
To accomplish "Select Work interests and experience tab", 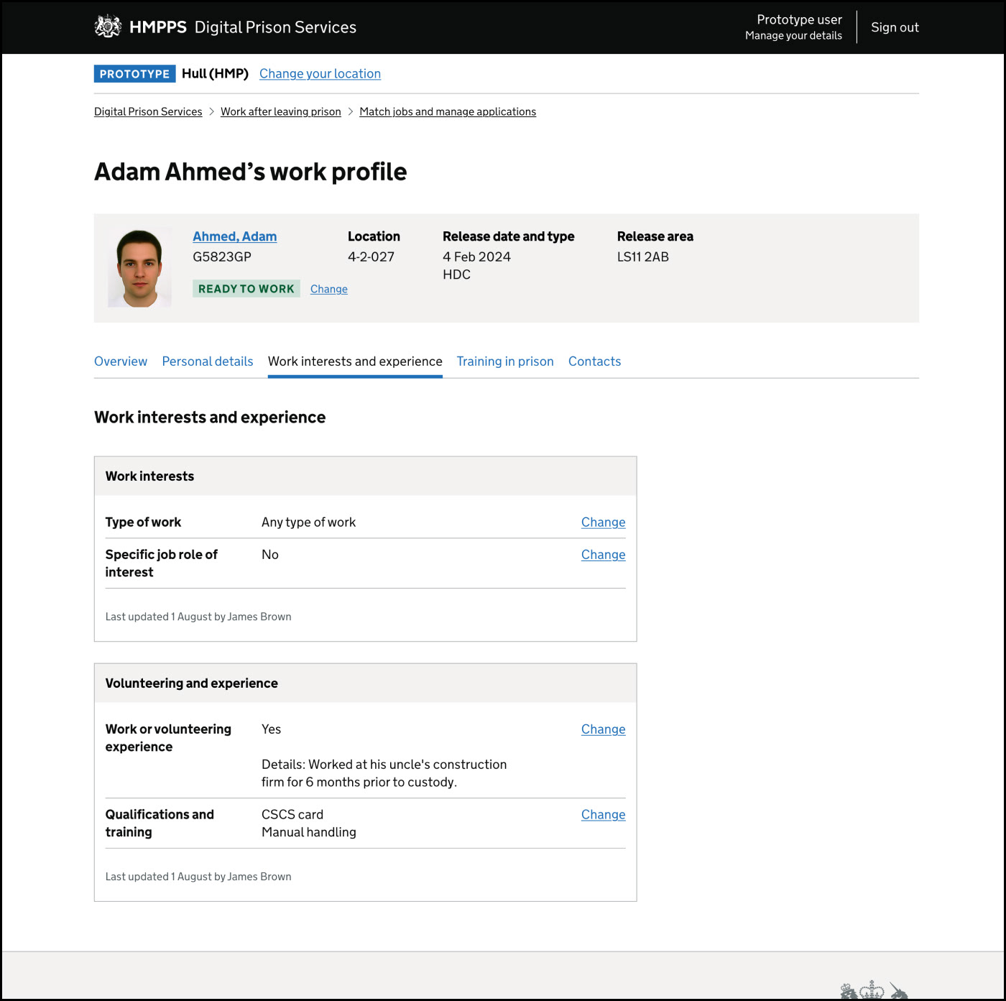I will 355,361.
